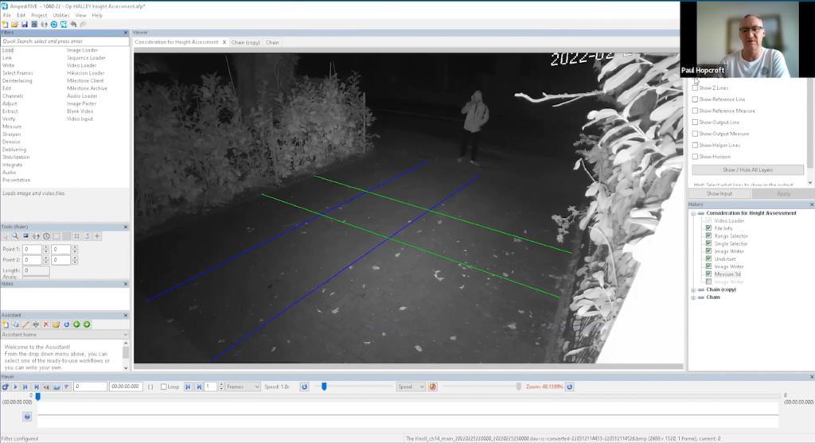Enable the Show Reference Line checkbox

(x=695, y=99)
